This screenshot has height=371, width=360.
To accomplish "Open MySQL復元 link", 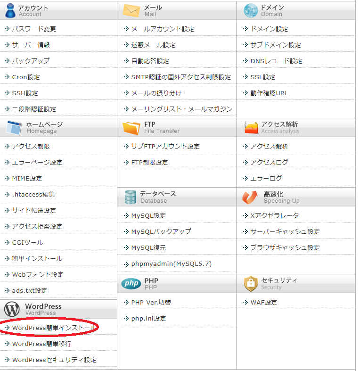I will tap(148, 248).
